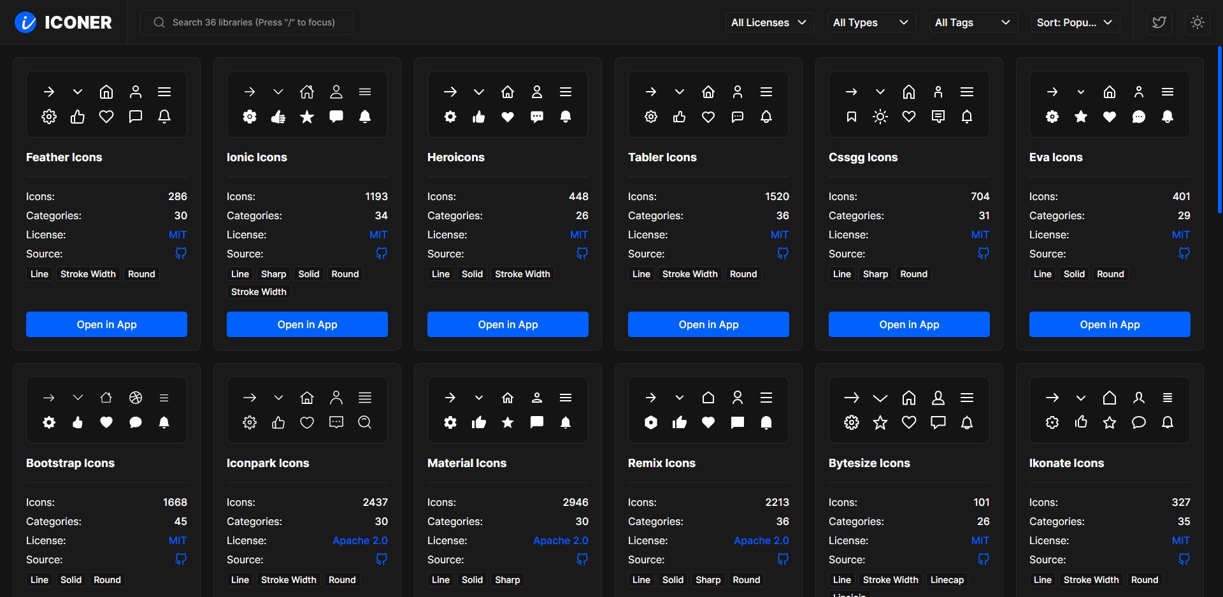Open the Bootstrap Icons title
The height and width of the screenshot is (597, 1223).
[70, 463]
